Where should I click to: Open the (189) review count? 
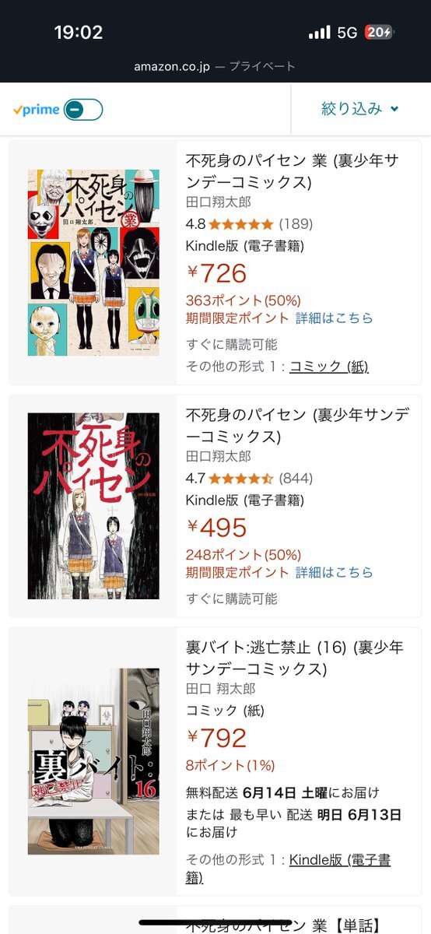[x=296, y=224]
